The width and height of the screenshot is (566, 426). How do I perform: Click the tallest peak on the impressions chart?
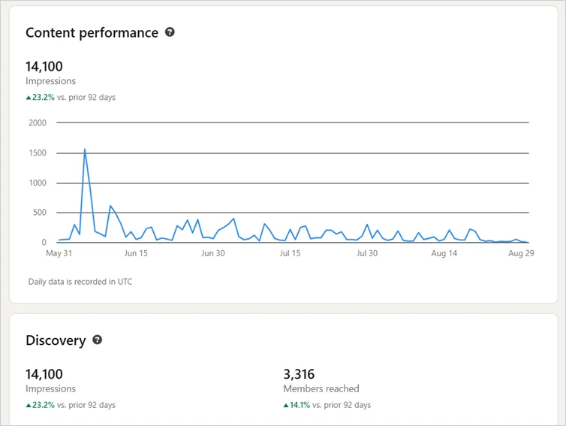pyautogui.click(x=85, y=149)
